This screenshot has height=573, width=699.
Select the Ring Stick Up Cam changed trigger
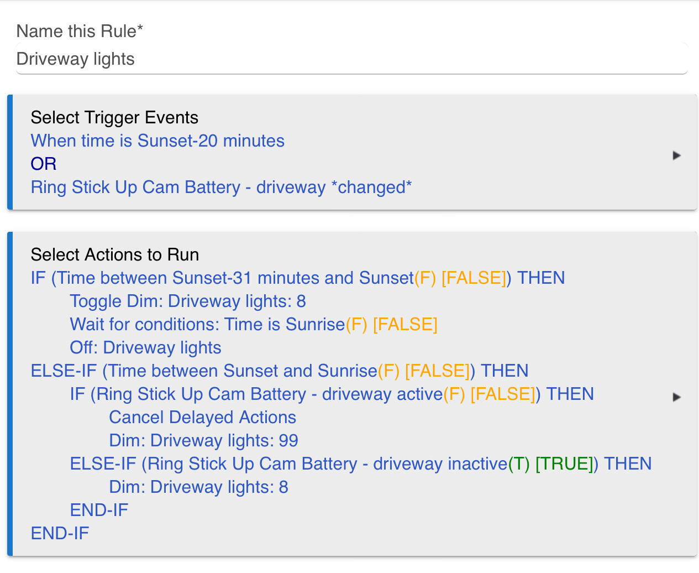point(222,187)
